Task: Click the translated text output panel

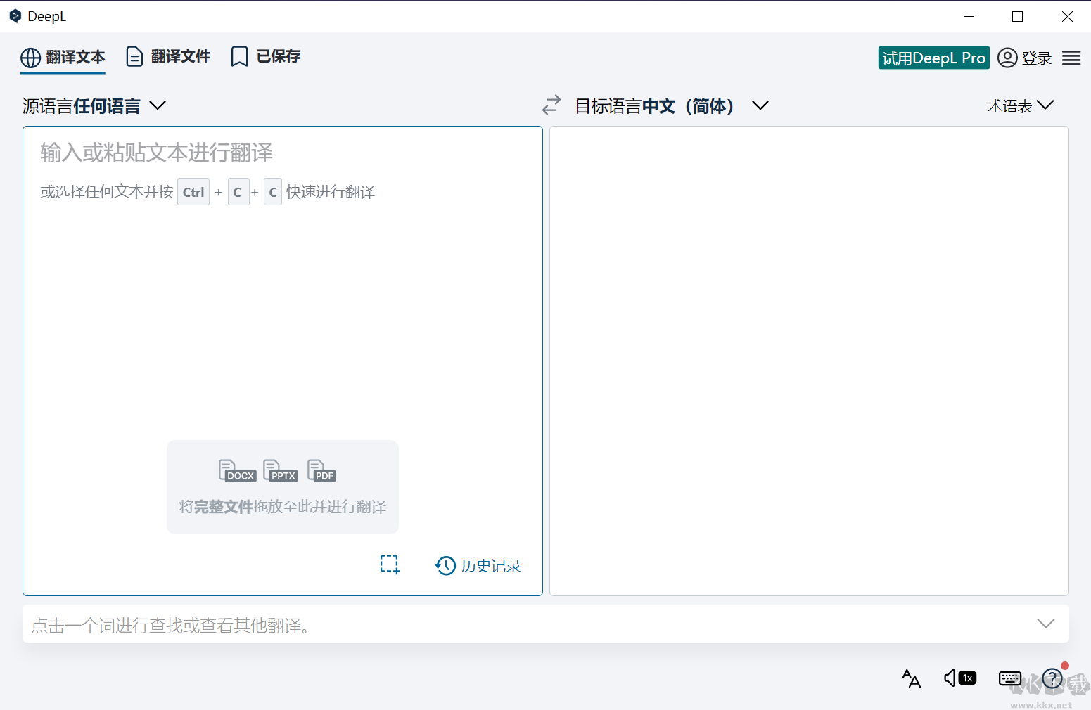Action: [809, 361]
